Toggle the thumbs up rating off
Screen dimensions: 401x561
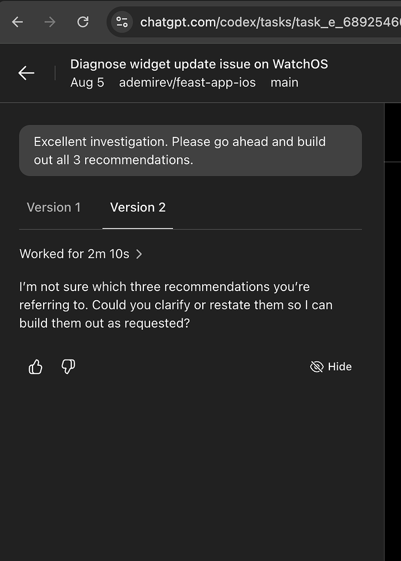(x=35, y=366)
